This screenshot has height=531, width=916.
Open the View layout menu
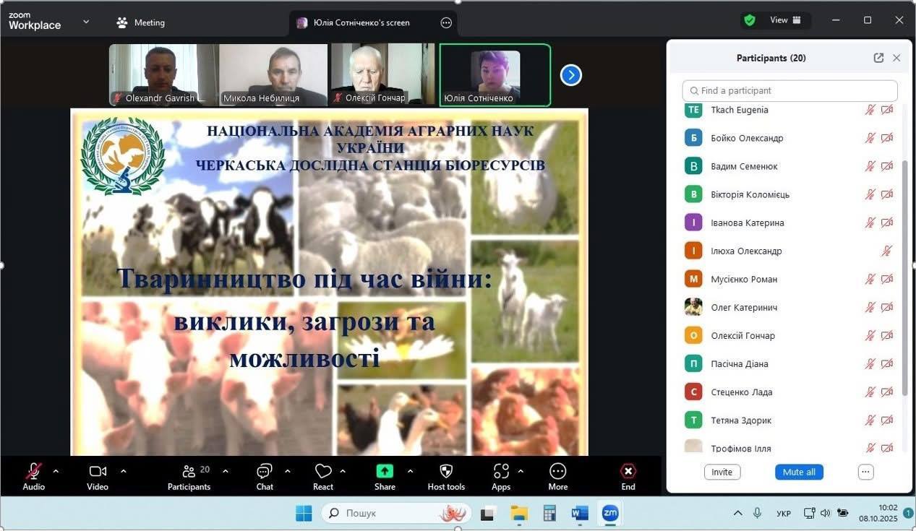[785, 20]
